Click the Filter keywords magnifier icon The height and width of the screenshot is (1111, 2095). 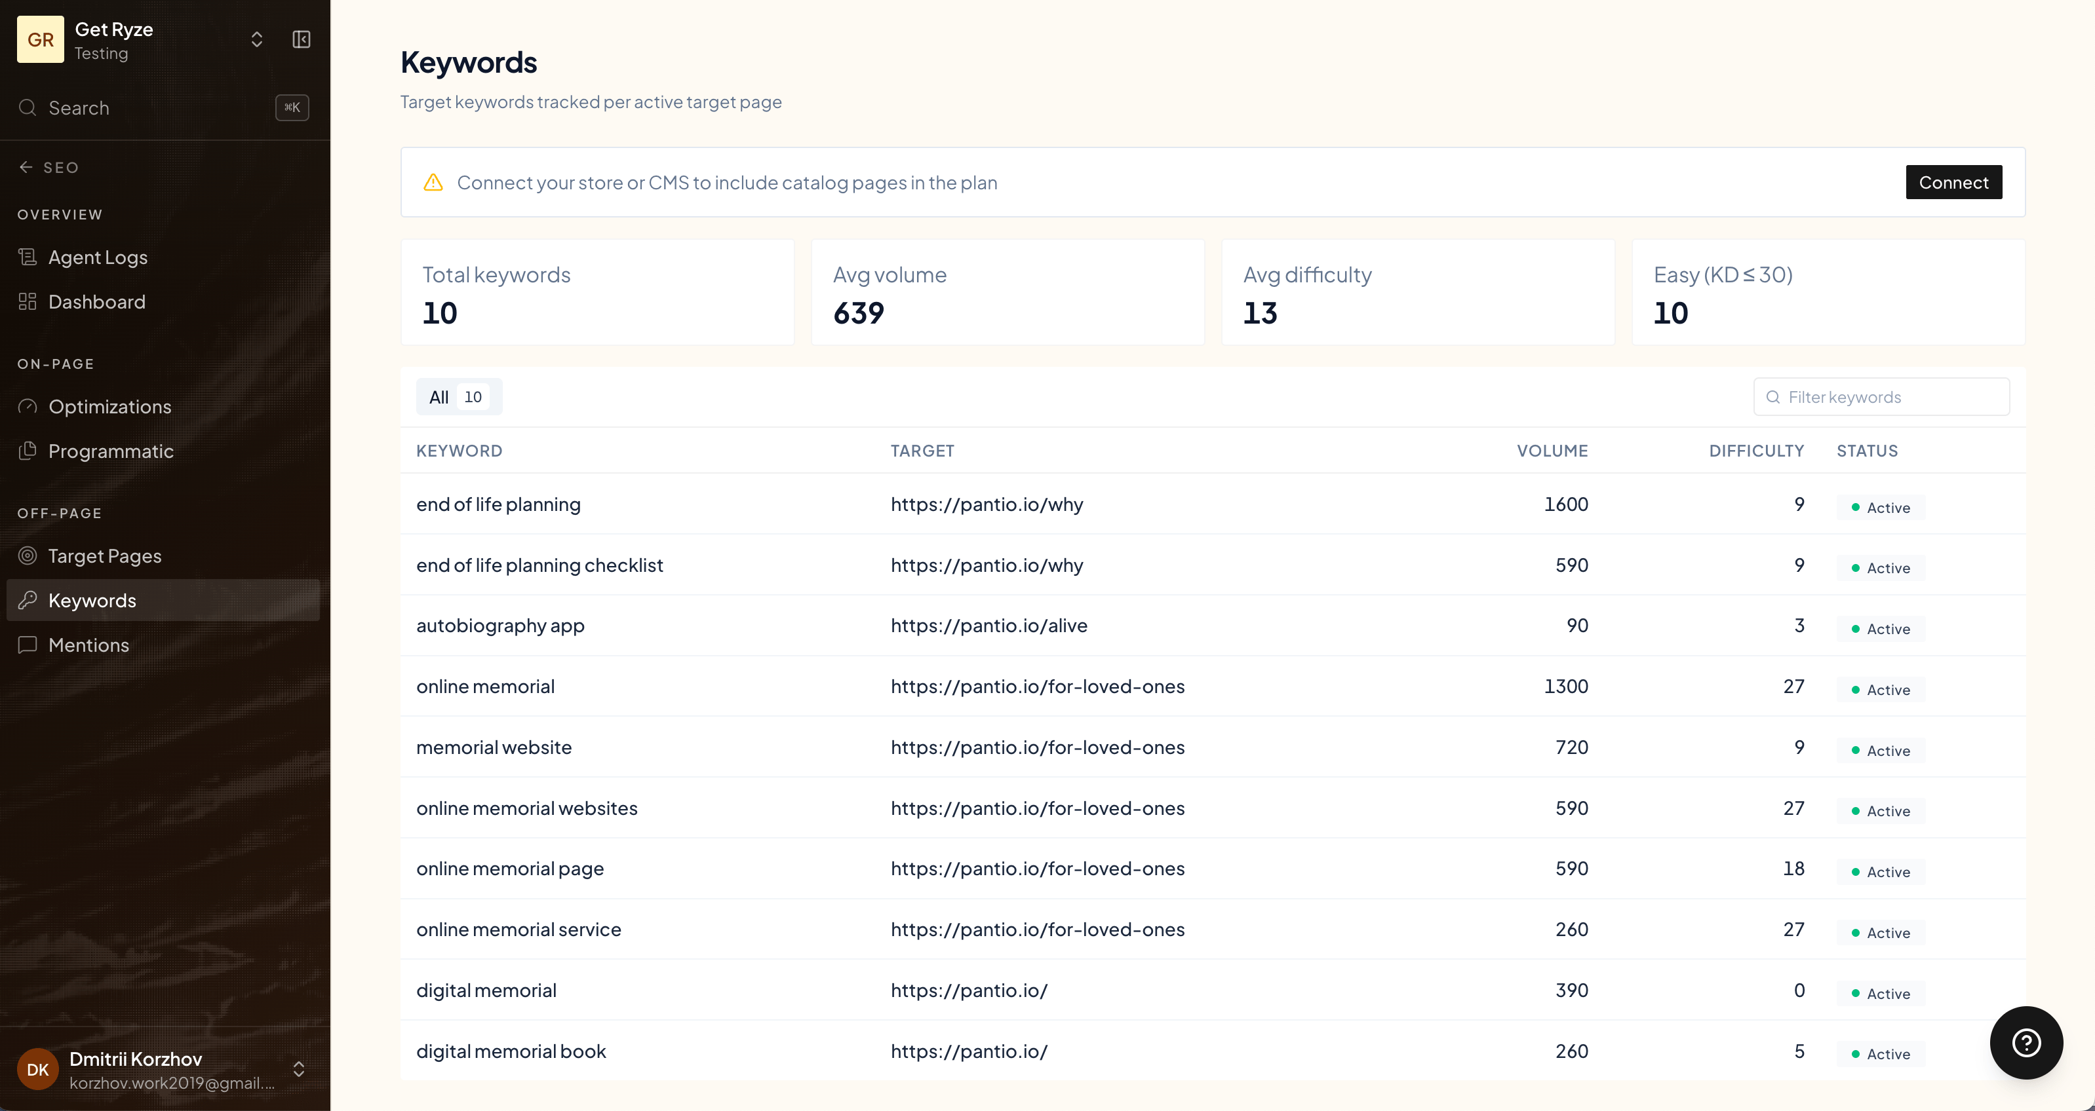pyautogui.click(x=1773, y=396)
